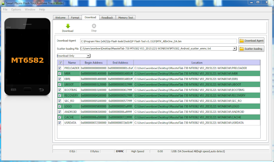Viewport: 274px width, 162px height.
Task: Open SP Flash Tool title bar app icon
Action: coord(3,3)
